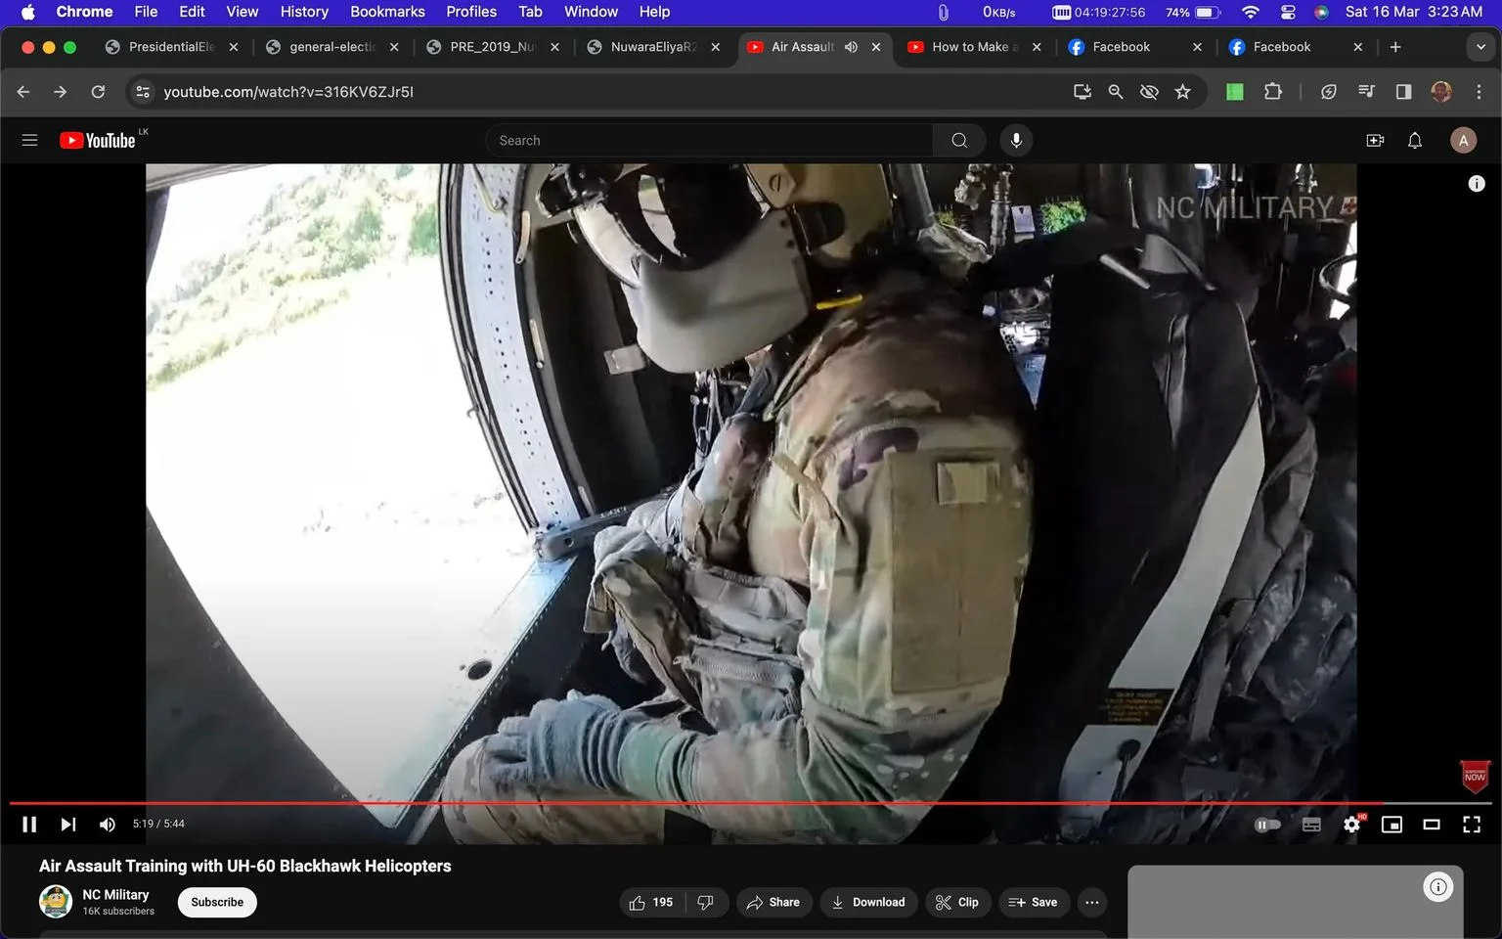The height and width of the screenshot is (939, 1502).
Task: Focus the YouTube search field
Action: pos(710,140)
